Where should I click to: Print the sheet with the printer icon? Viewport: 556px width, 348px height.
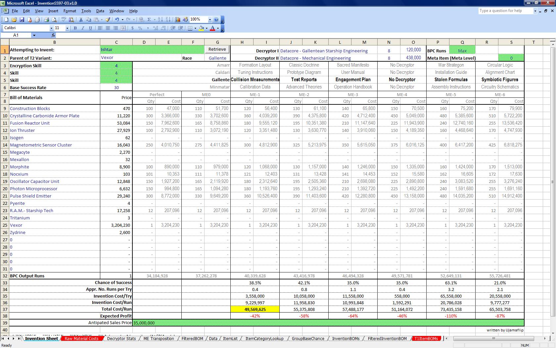[46, 20]
